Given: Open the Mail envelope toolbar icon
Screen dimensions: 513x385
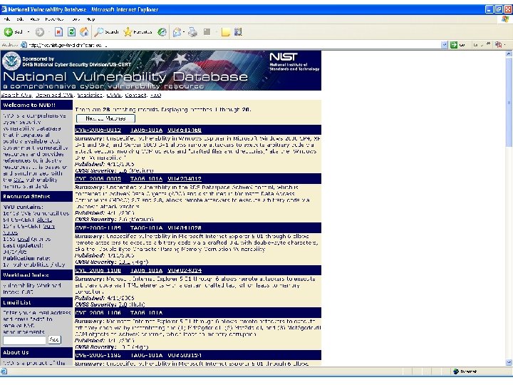Looking at the screenshot, I should (177, 32).
